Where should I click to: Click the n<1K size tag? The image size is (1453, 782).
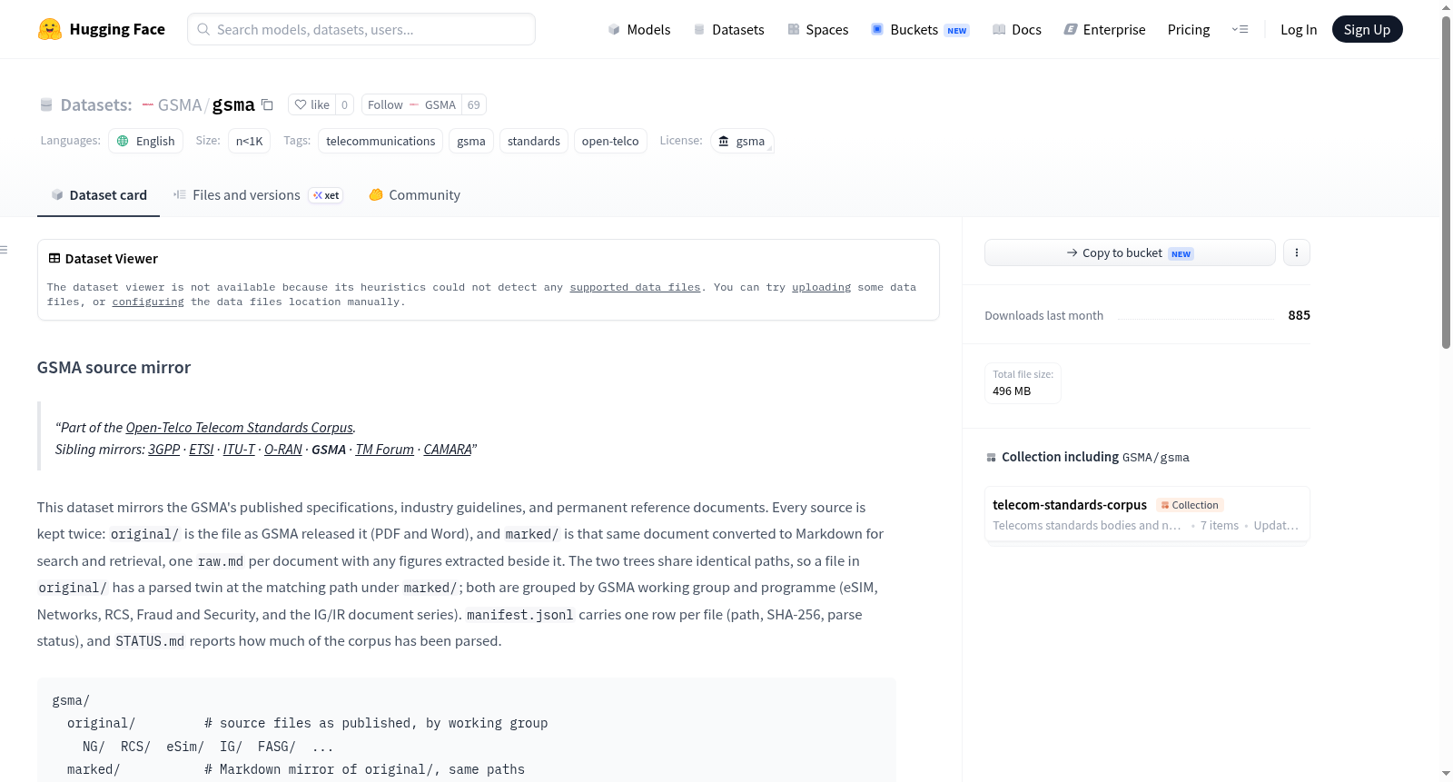click(249, 141)
